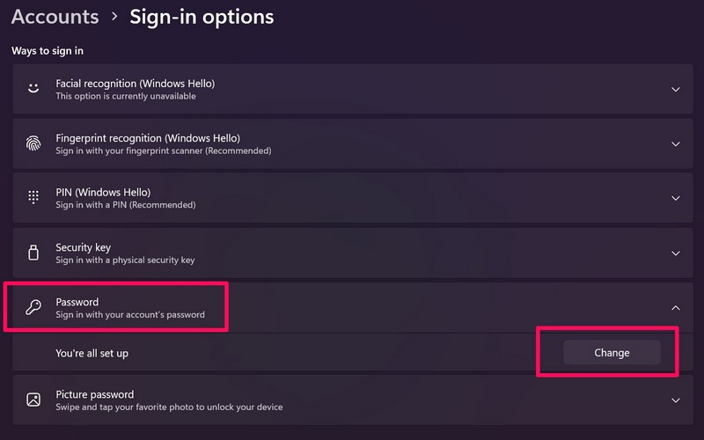Go back to Accounts breadcrumb

click(55, 17)
